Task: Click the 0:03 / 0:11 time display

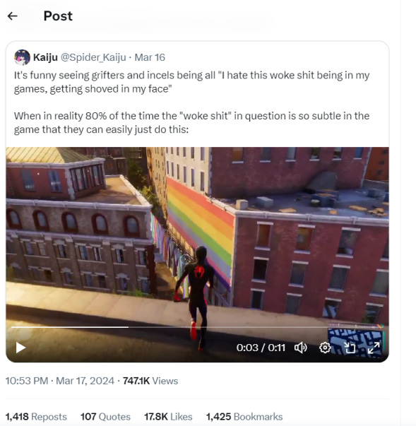Action: (261, 348)
